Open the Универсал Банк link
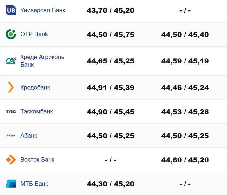Screen dimensions: 227x195 tap(43, 10)
